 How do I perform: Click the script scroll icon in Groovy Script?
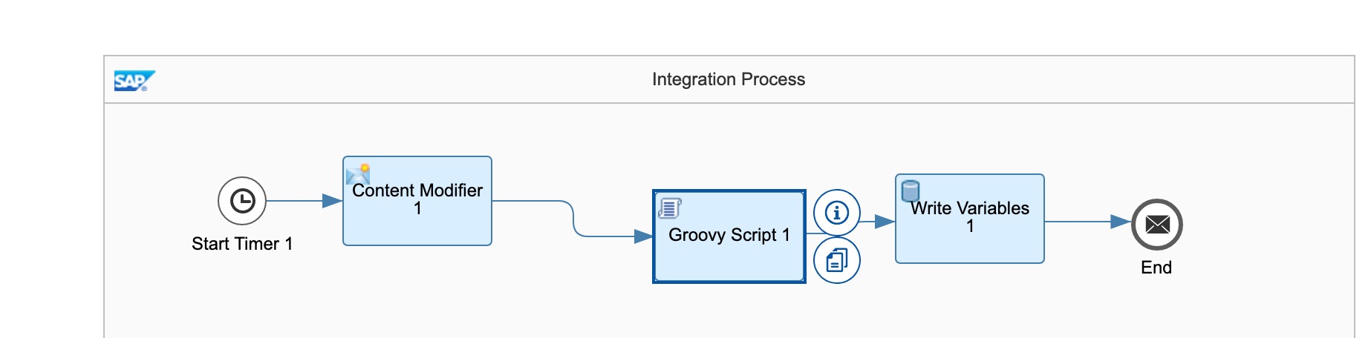pyautogui.click(x=669, y=208)
